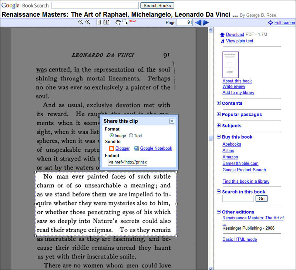Select the Embed code text field
Image resolution: width=296 pixels, height=270 pixels.
coord(127,162)
